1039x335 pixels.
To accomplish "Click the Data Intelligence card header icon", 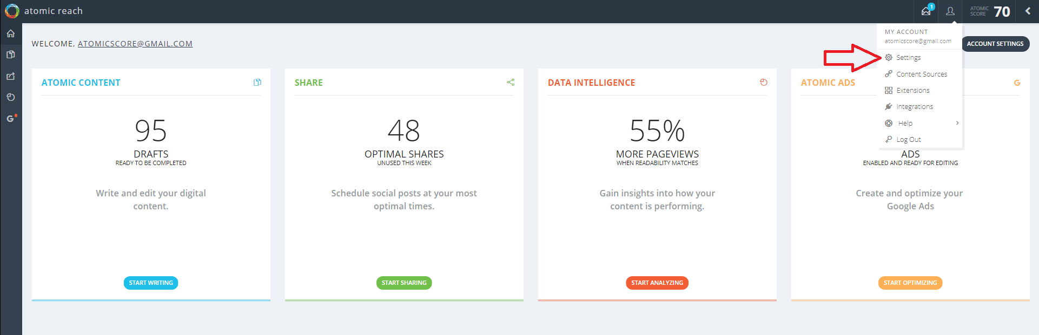I will pyautogui.click(x=764, y=83).
